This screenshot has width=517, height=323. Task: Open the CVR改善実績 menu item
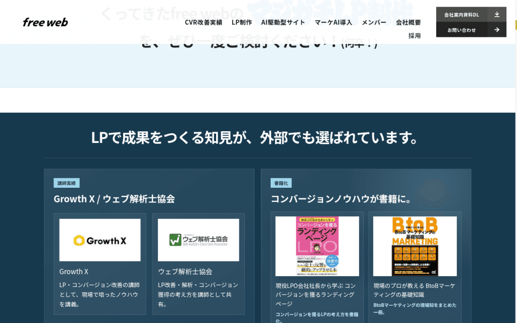point(203,22)
